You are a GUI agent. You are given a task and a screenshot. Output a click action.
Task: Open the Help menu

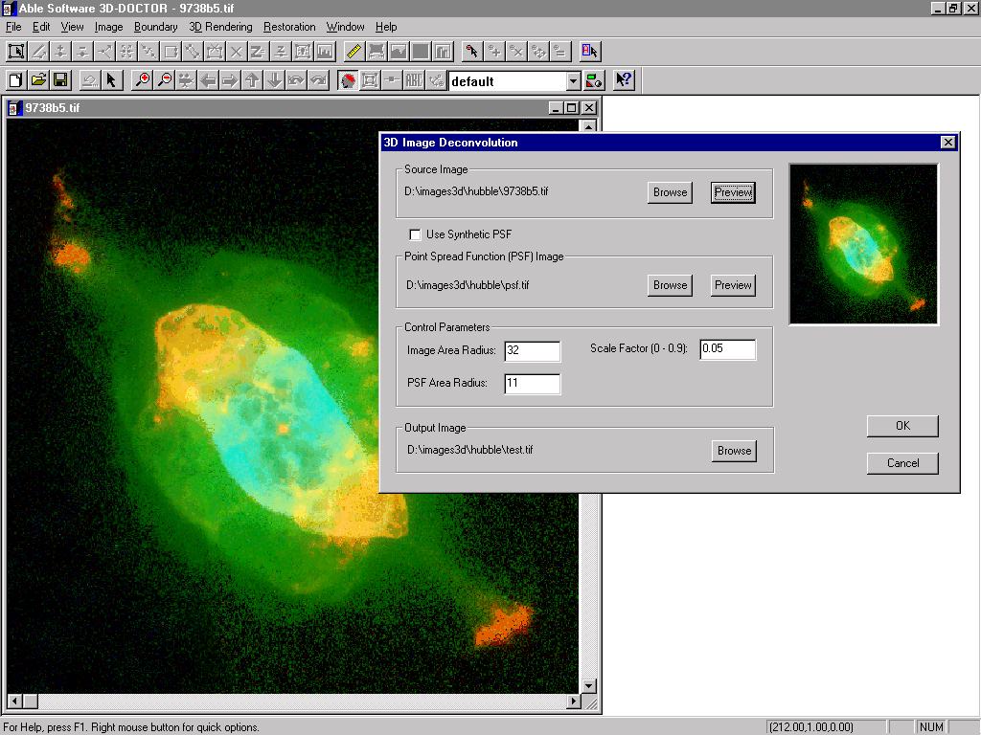coord(386,27)
